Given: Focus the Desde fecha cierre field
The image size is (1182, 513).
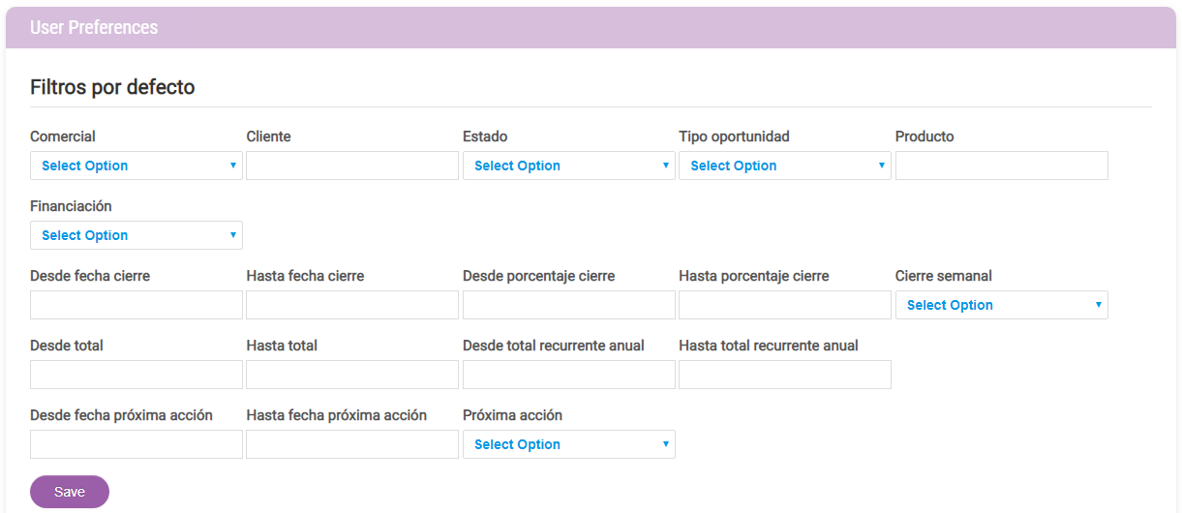Looking at the screenshot, I should click(x=136, y=305).
